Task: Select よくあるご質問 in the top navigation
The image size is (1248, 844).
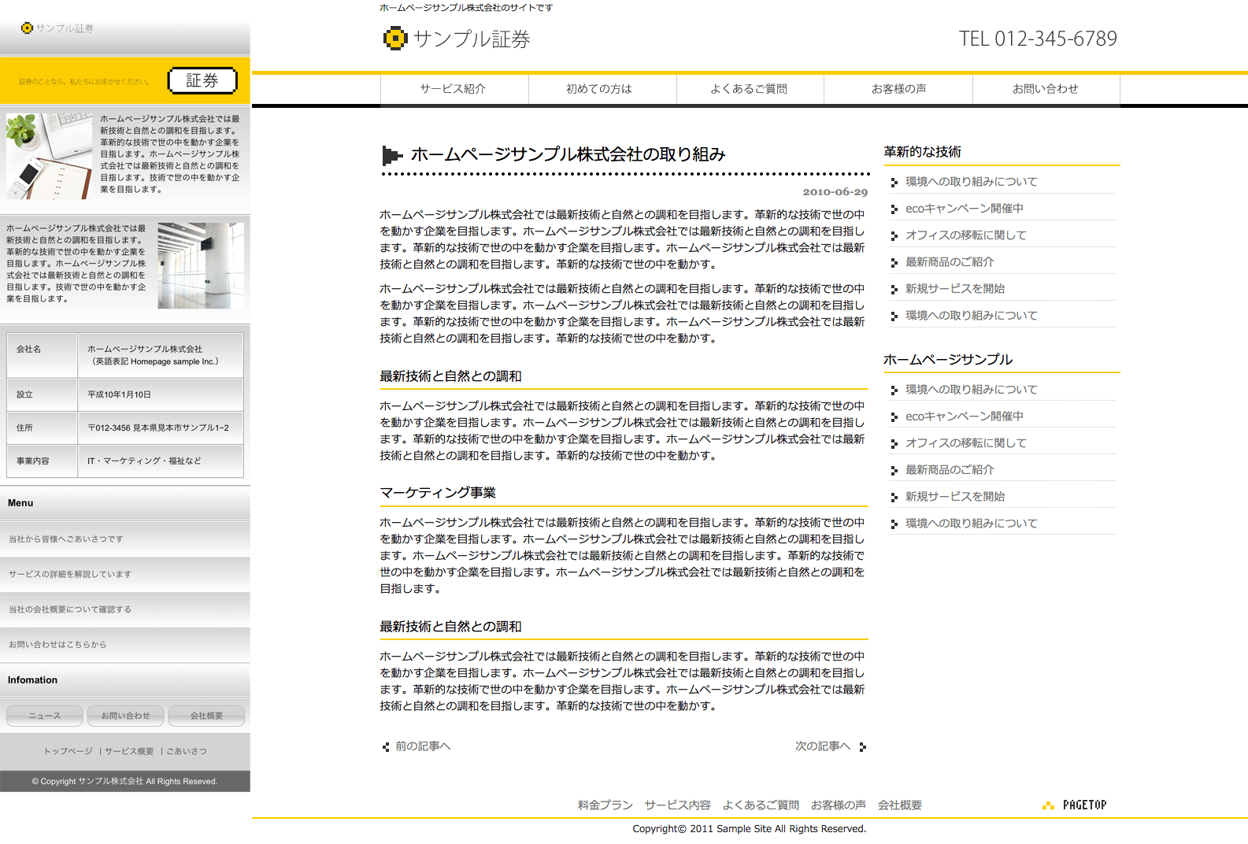Action: pos(749,89)
